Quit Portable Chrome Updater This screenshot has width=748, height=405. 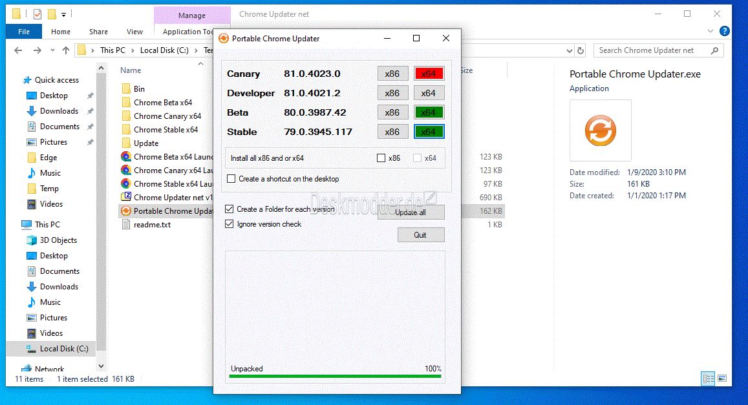point(421,235)
